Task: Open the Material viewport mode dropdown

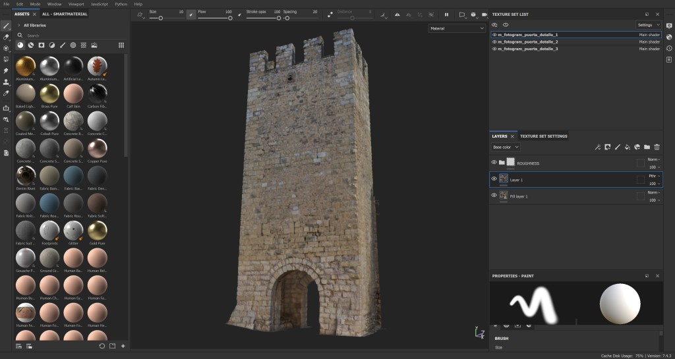Action: (456, 28)
